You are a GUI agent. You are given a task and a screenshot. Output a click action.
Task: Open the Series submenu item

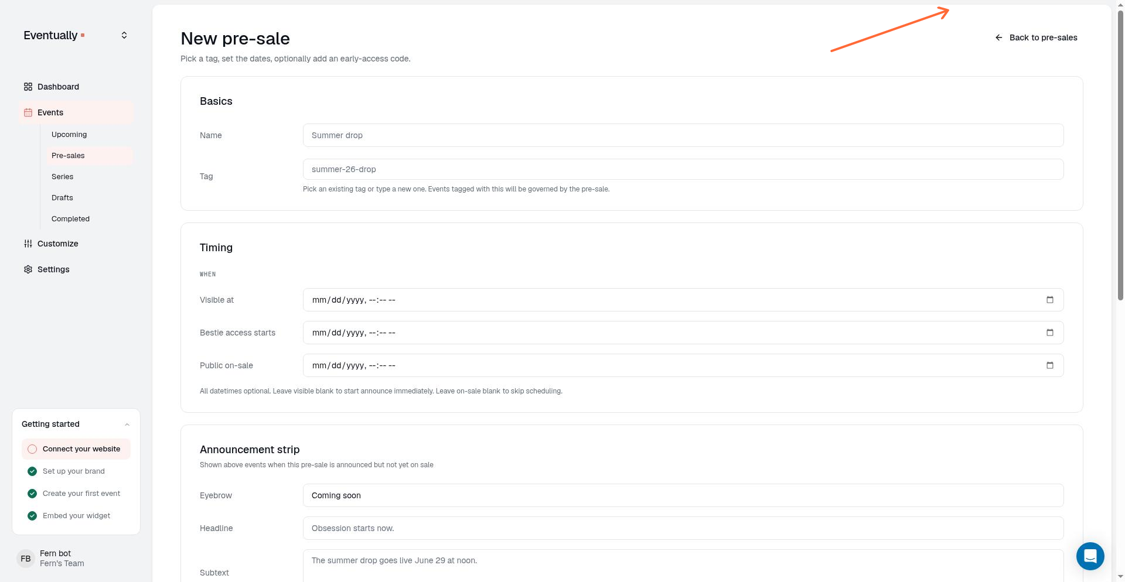coord(89,177)
